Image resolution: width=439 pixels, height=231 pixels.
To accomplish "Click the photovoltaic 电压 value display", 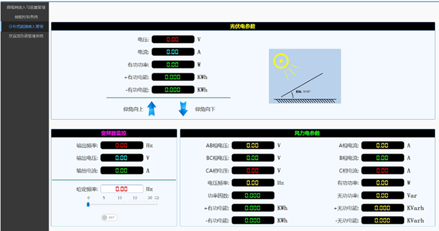I will pyautogui.click(x=173, y=40).
